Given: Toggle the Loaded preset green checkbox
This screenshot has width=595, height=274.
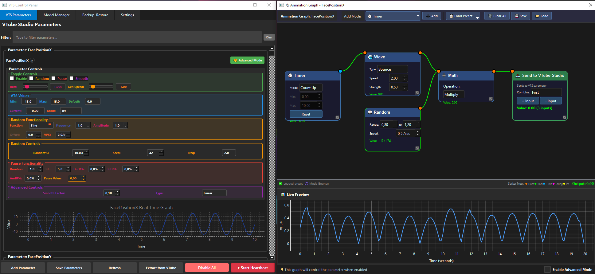Looking at the screenshot, I should pyautogui.click(x=280, y=184).
